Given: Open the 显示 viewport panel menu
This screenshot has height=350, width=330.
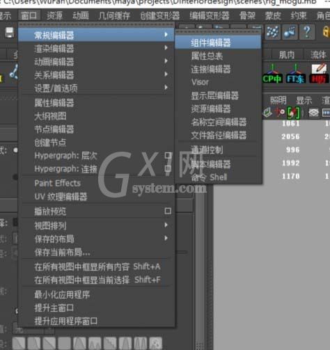Looking at the screenshot, I should click(304, 100).
